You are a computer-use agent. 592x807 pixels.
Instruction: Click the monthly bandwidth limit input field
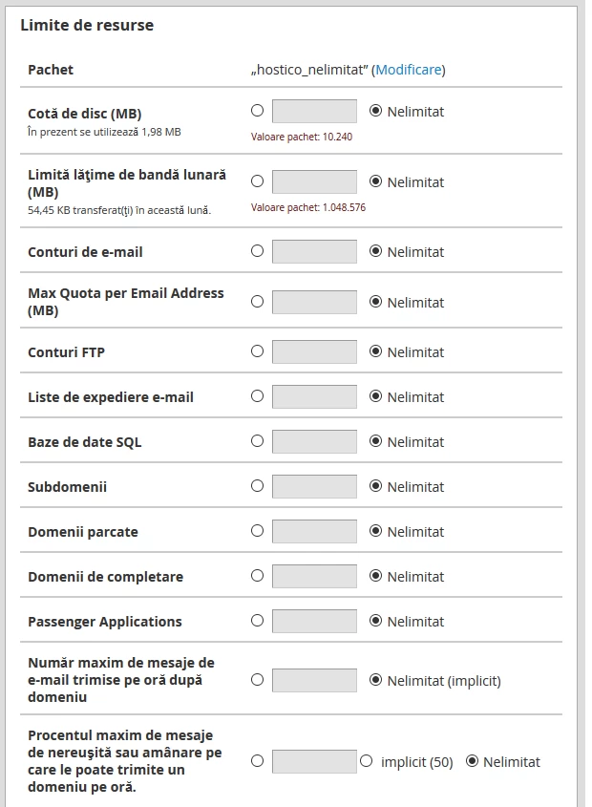click(x=314, y=181)
